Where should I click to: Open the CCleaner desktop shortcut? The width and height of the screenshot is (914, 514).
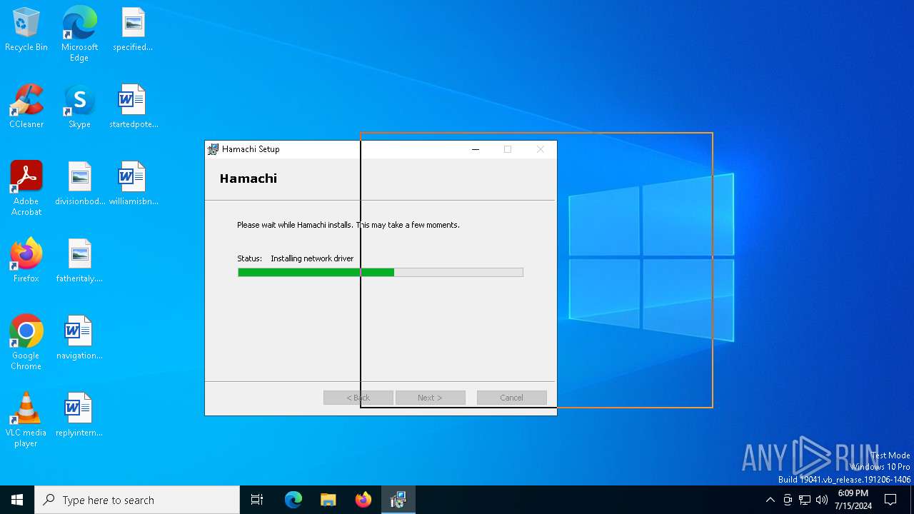26,106
